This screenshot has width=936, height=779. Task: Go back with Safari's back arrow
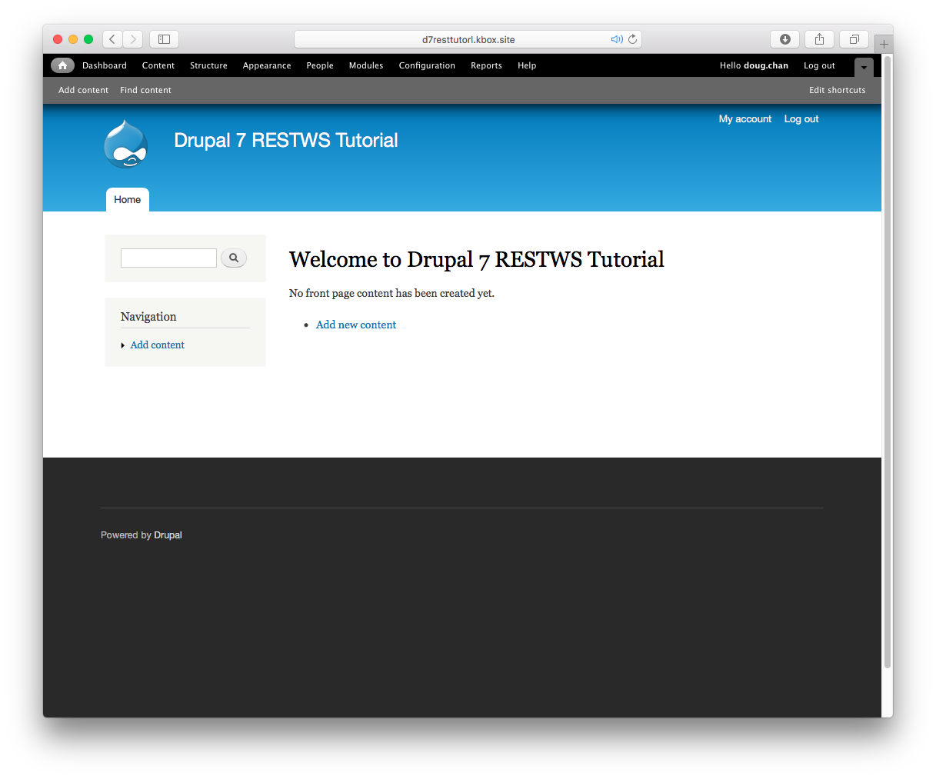pyautogui.click(x=112, y=39)
